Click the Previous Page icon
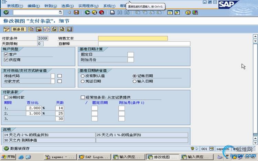Viewport: 258px width, 161px height. [144, 12]
